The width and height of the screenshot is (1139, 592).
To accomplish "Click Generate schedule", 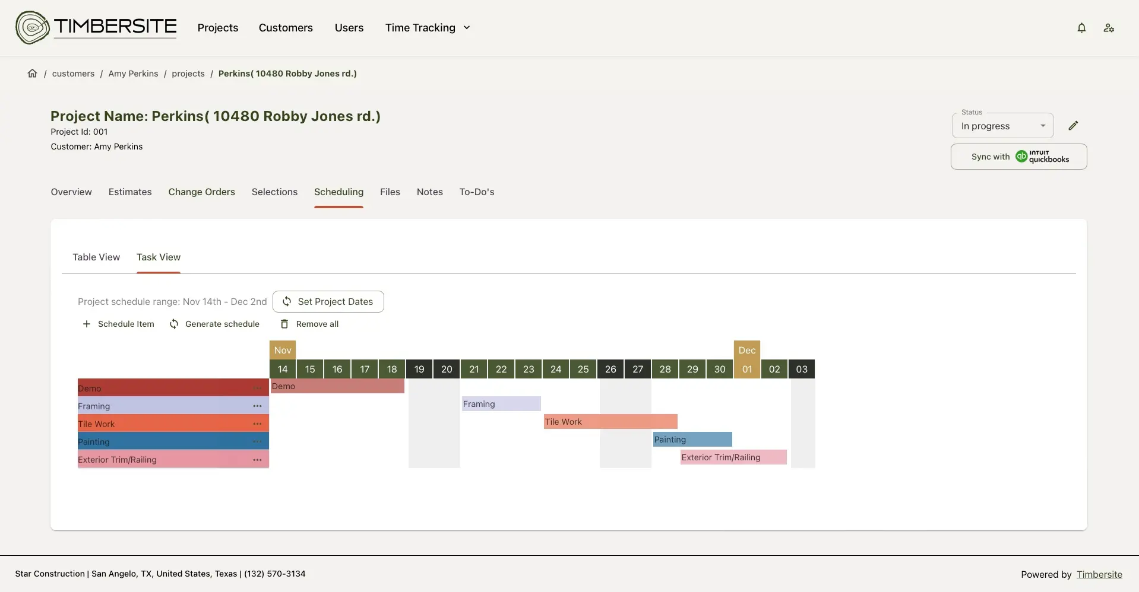I will click(214, 324).
